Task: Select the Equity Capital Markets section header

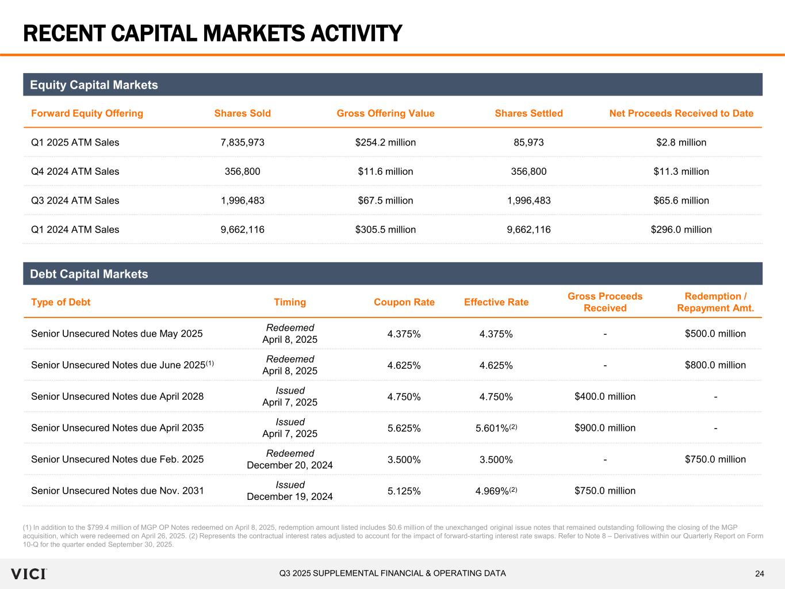Action: click(x=94, y=85)
